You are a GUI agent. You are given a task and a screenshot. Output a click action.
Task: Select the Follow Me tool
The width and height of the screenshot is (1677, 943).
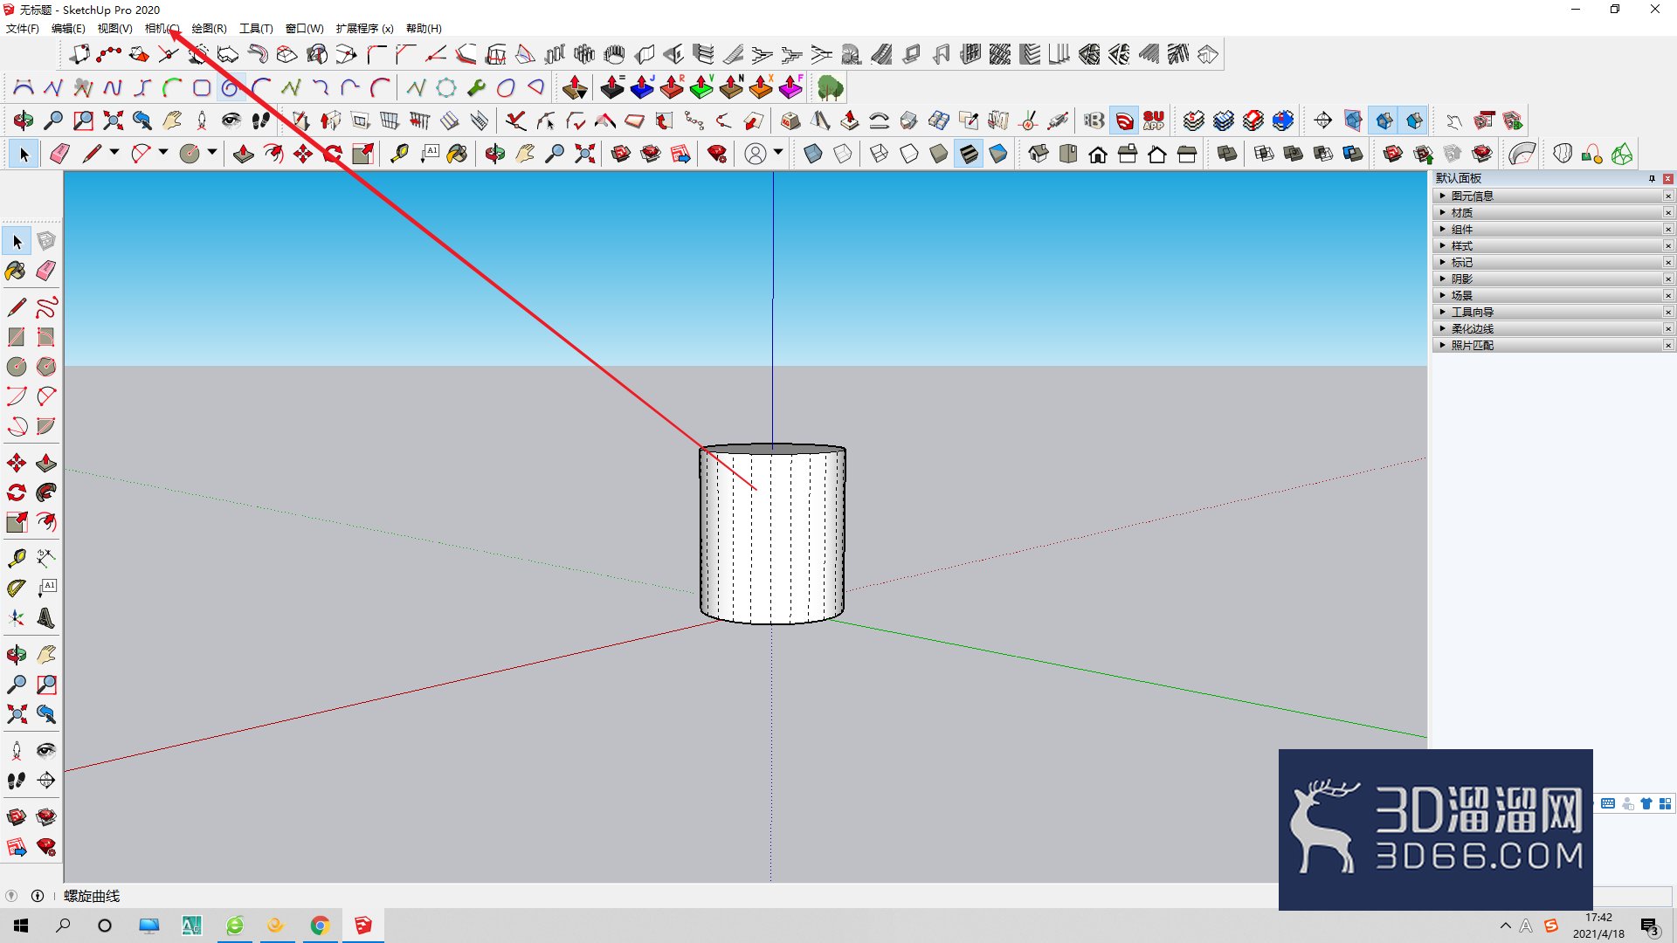(x=46, y=492)
